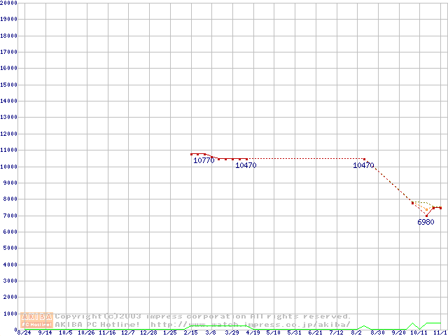Click the 10470 label near the 3/29 date
The height and width of the screenshot is (336, 448).
pyautogui.click(x=245, y=166)
